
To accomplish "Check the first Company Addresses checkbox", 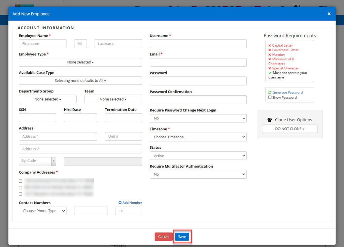I will pyautogui.click(x=21, y=181).
